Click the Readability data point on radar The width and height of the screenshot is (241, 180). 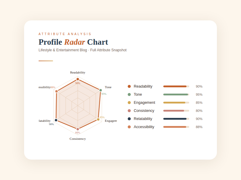(x=78, y=79)
